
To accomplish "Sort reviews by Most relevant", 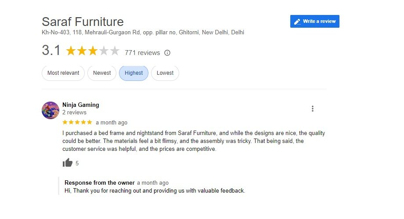I will (x=63, y=73).
